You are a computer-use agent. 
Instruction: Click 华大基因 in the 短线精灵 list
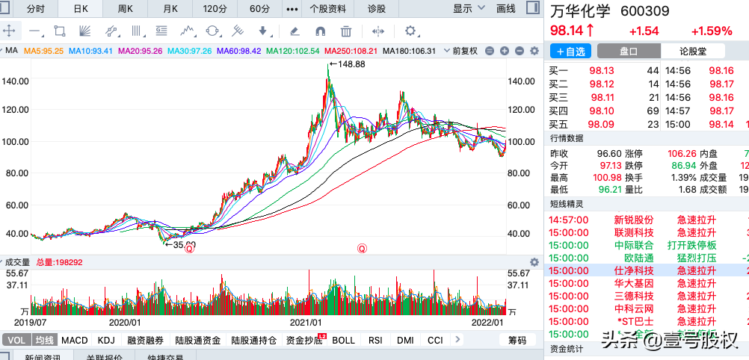click(x=633, y=284)
